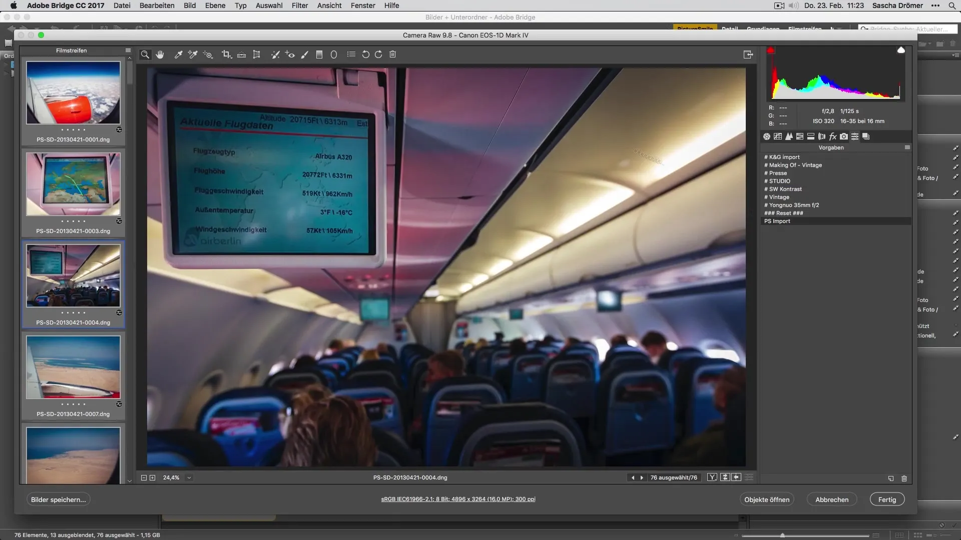
Task: Click 'Objekte öffnen' button
Action: click(x=766, y=499)
